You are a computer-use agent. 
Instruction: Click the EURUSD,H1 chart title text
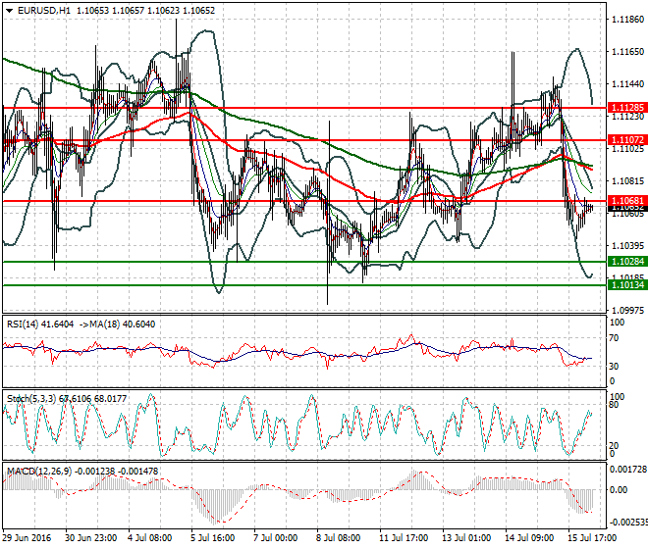[42, 10]
